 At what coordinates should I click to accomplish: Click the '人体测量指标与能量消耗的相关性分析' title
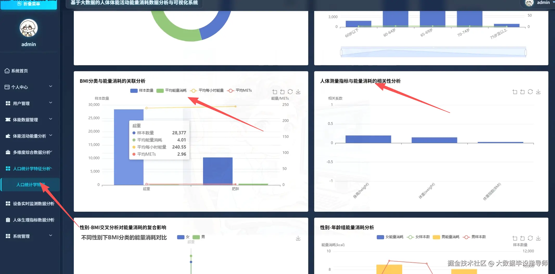coord(360,81)
